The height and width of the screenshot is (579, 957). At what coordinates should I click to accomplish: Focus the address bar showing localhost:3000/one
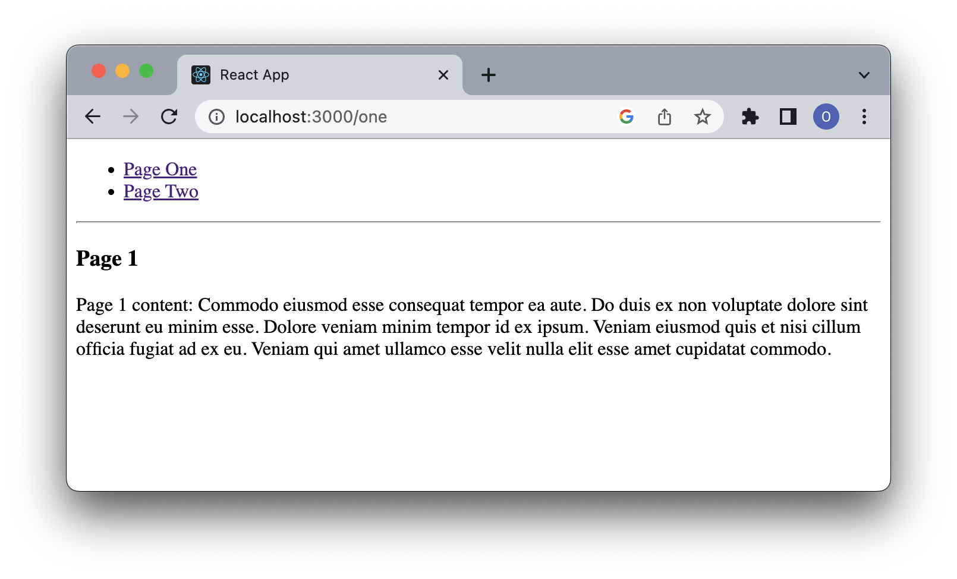click(x=416, y=117)
